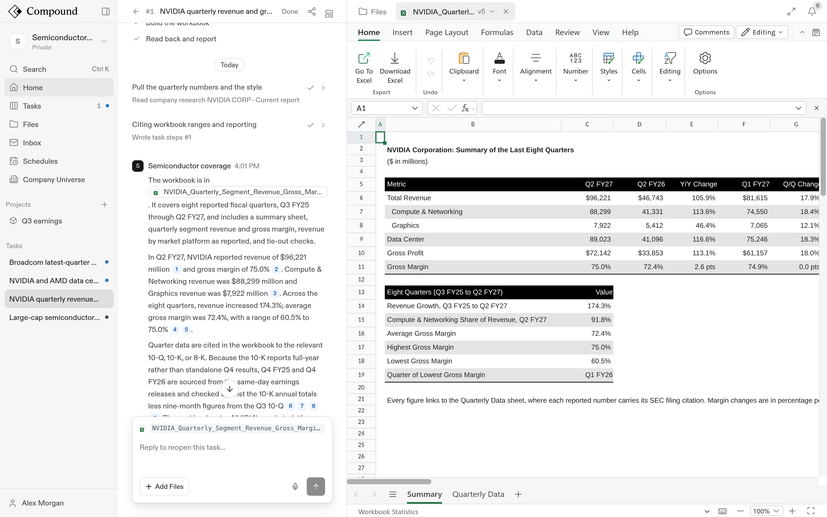Collapse the ribbon with the up caret
The width and height of the screenshot is (827, 517).
coord(802,32)
